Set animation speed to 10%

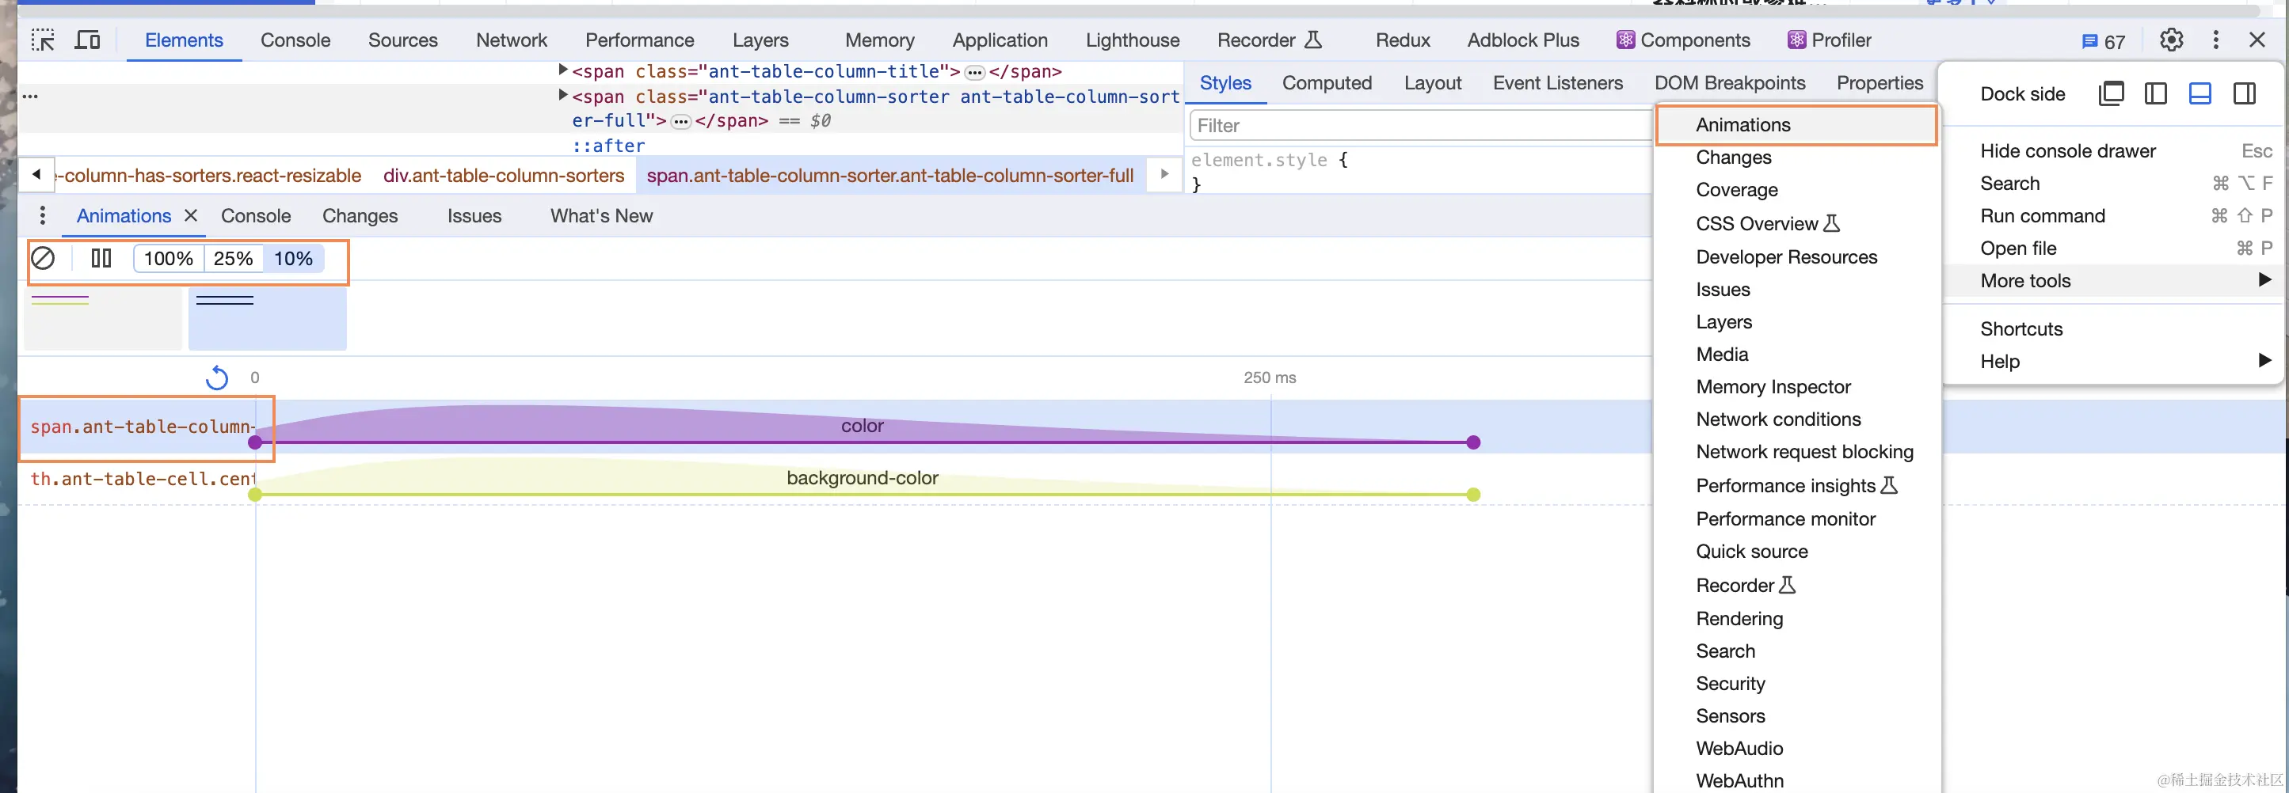click(x=293, y=259)
